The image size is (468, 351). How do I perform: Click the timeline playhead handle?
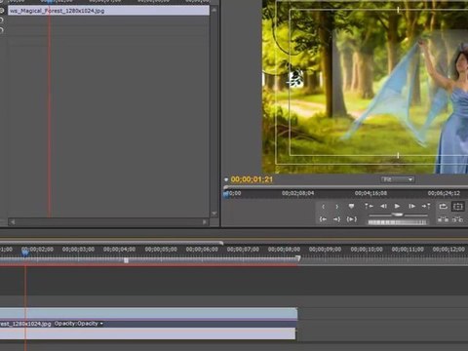coord(25,253)
